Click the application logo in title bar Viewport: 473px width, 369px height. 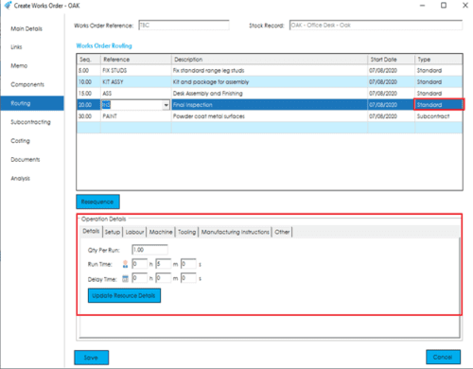coord(8,6)
